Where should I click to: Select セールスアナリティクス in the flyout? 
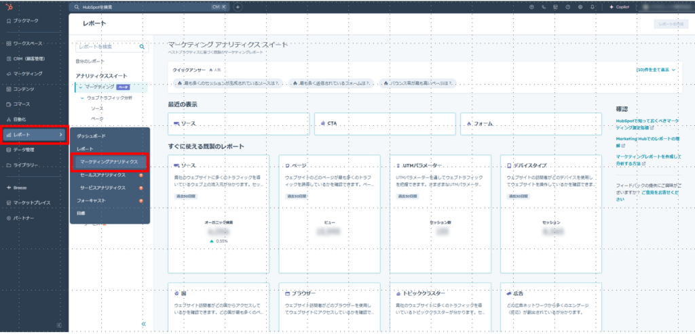103,175
